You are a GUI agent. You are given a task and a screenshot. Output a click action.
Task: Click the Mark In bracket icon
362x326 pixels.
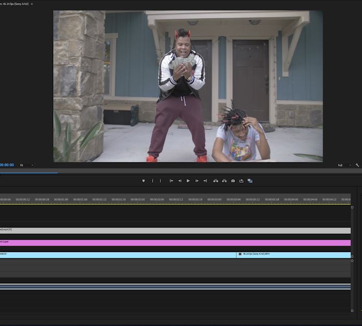pyautogui.click(x=153, y=181)
